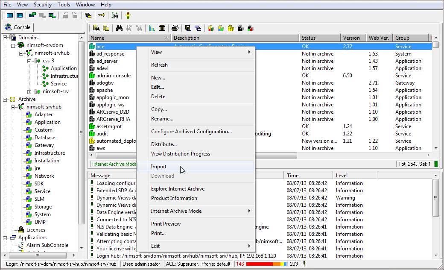Choose Import from the context menu

click(x=196, y=167)
